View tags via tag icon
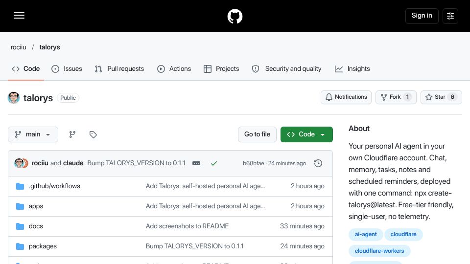Screen dimensions: 470x264 click(x=93, y=134)
